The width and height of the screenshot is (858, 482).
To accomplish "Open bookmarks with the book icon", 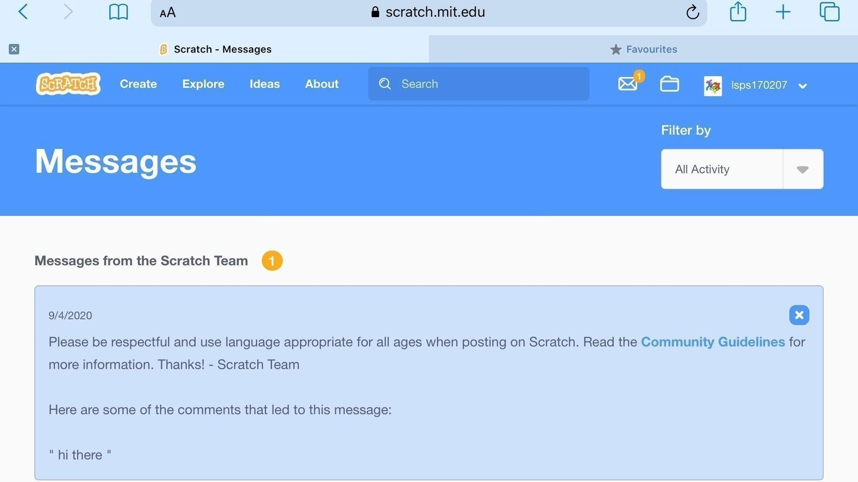I will (118, 12).
